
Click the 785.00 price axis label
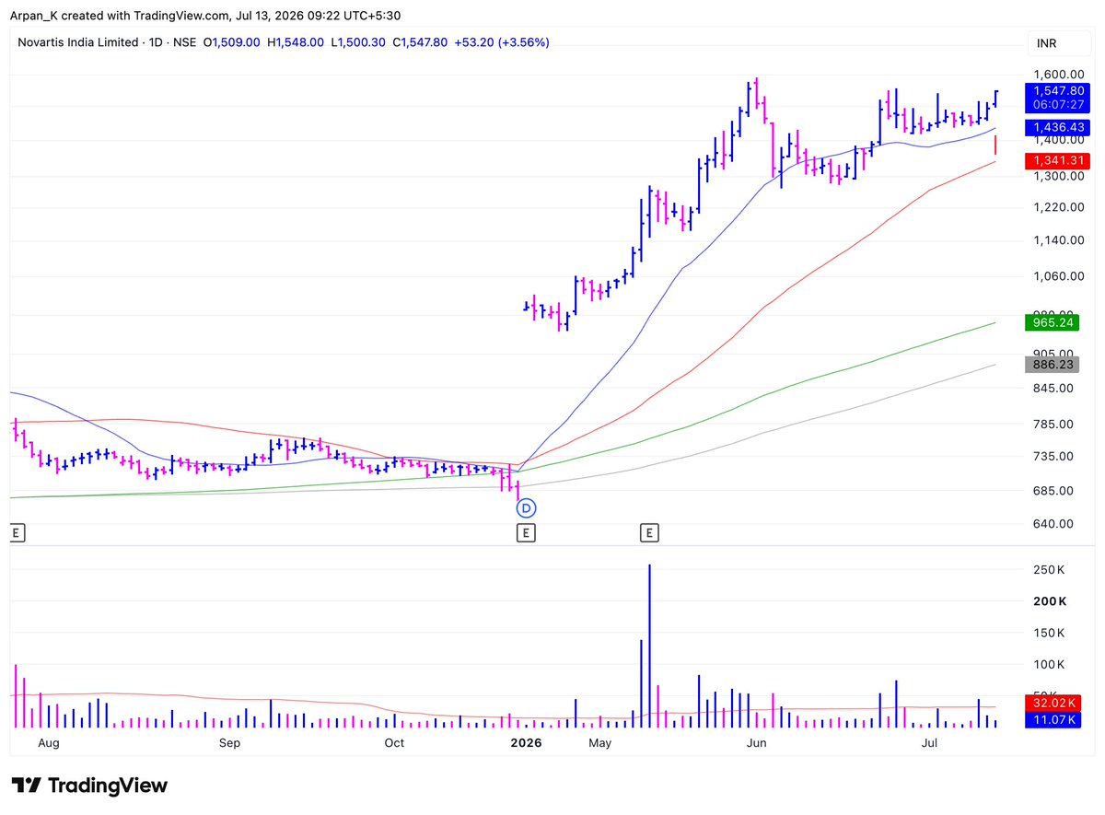tap(1053, 424)
